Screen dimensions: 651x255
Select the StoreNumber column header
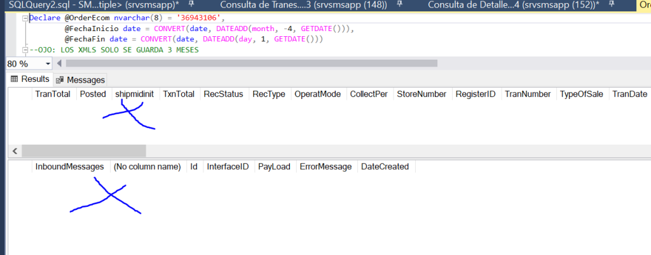421,94
